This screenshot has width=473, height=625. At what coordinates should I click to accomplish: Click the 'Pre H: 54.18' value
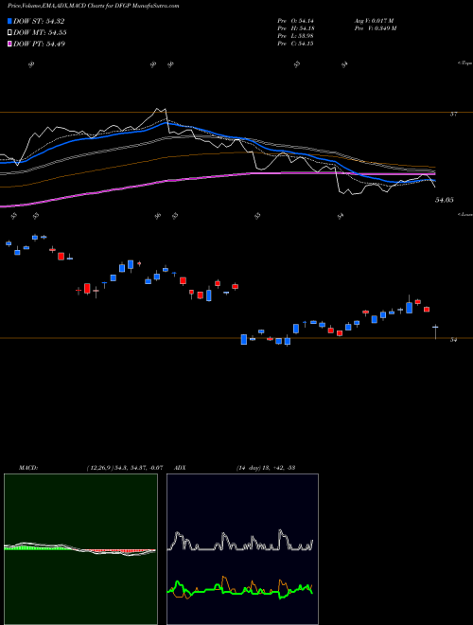(297, 28)
